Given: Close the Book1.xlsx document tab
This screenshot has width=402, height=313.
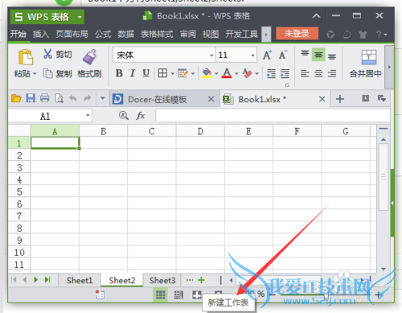Looking at the screenshot, I should (322, 99).
